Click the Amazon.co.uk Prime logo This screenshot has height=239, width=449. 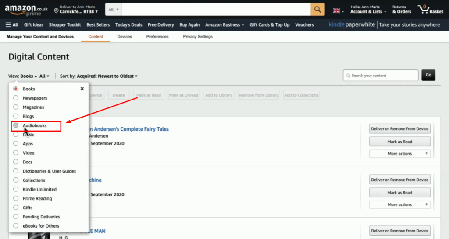point(26,10)
